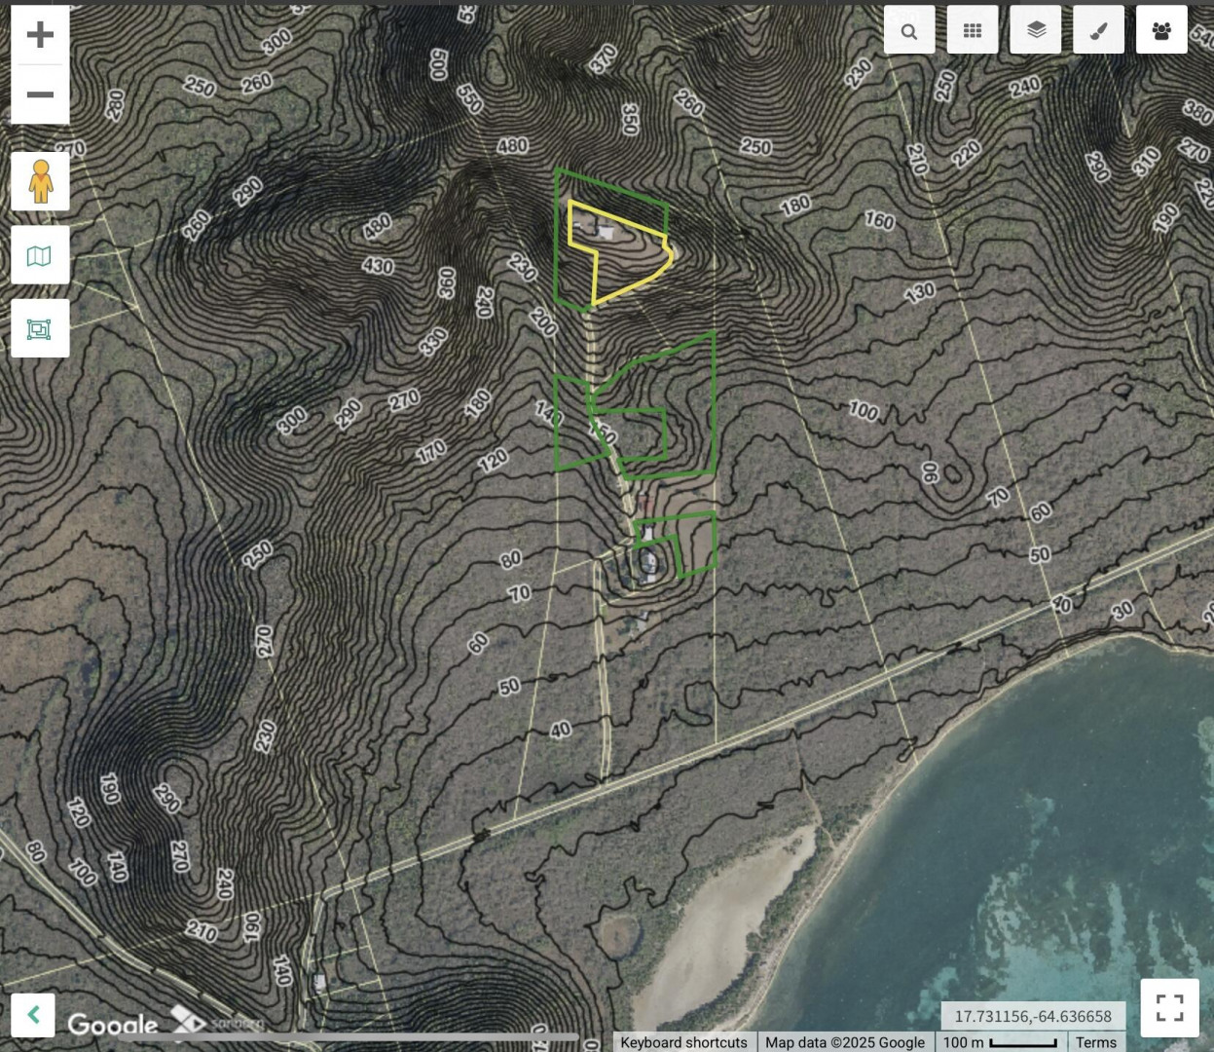Click the coordinates readout box
The image size is (1214, 1052).
click(x=1032, y=1016)
